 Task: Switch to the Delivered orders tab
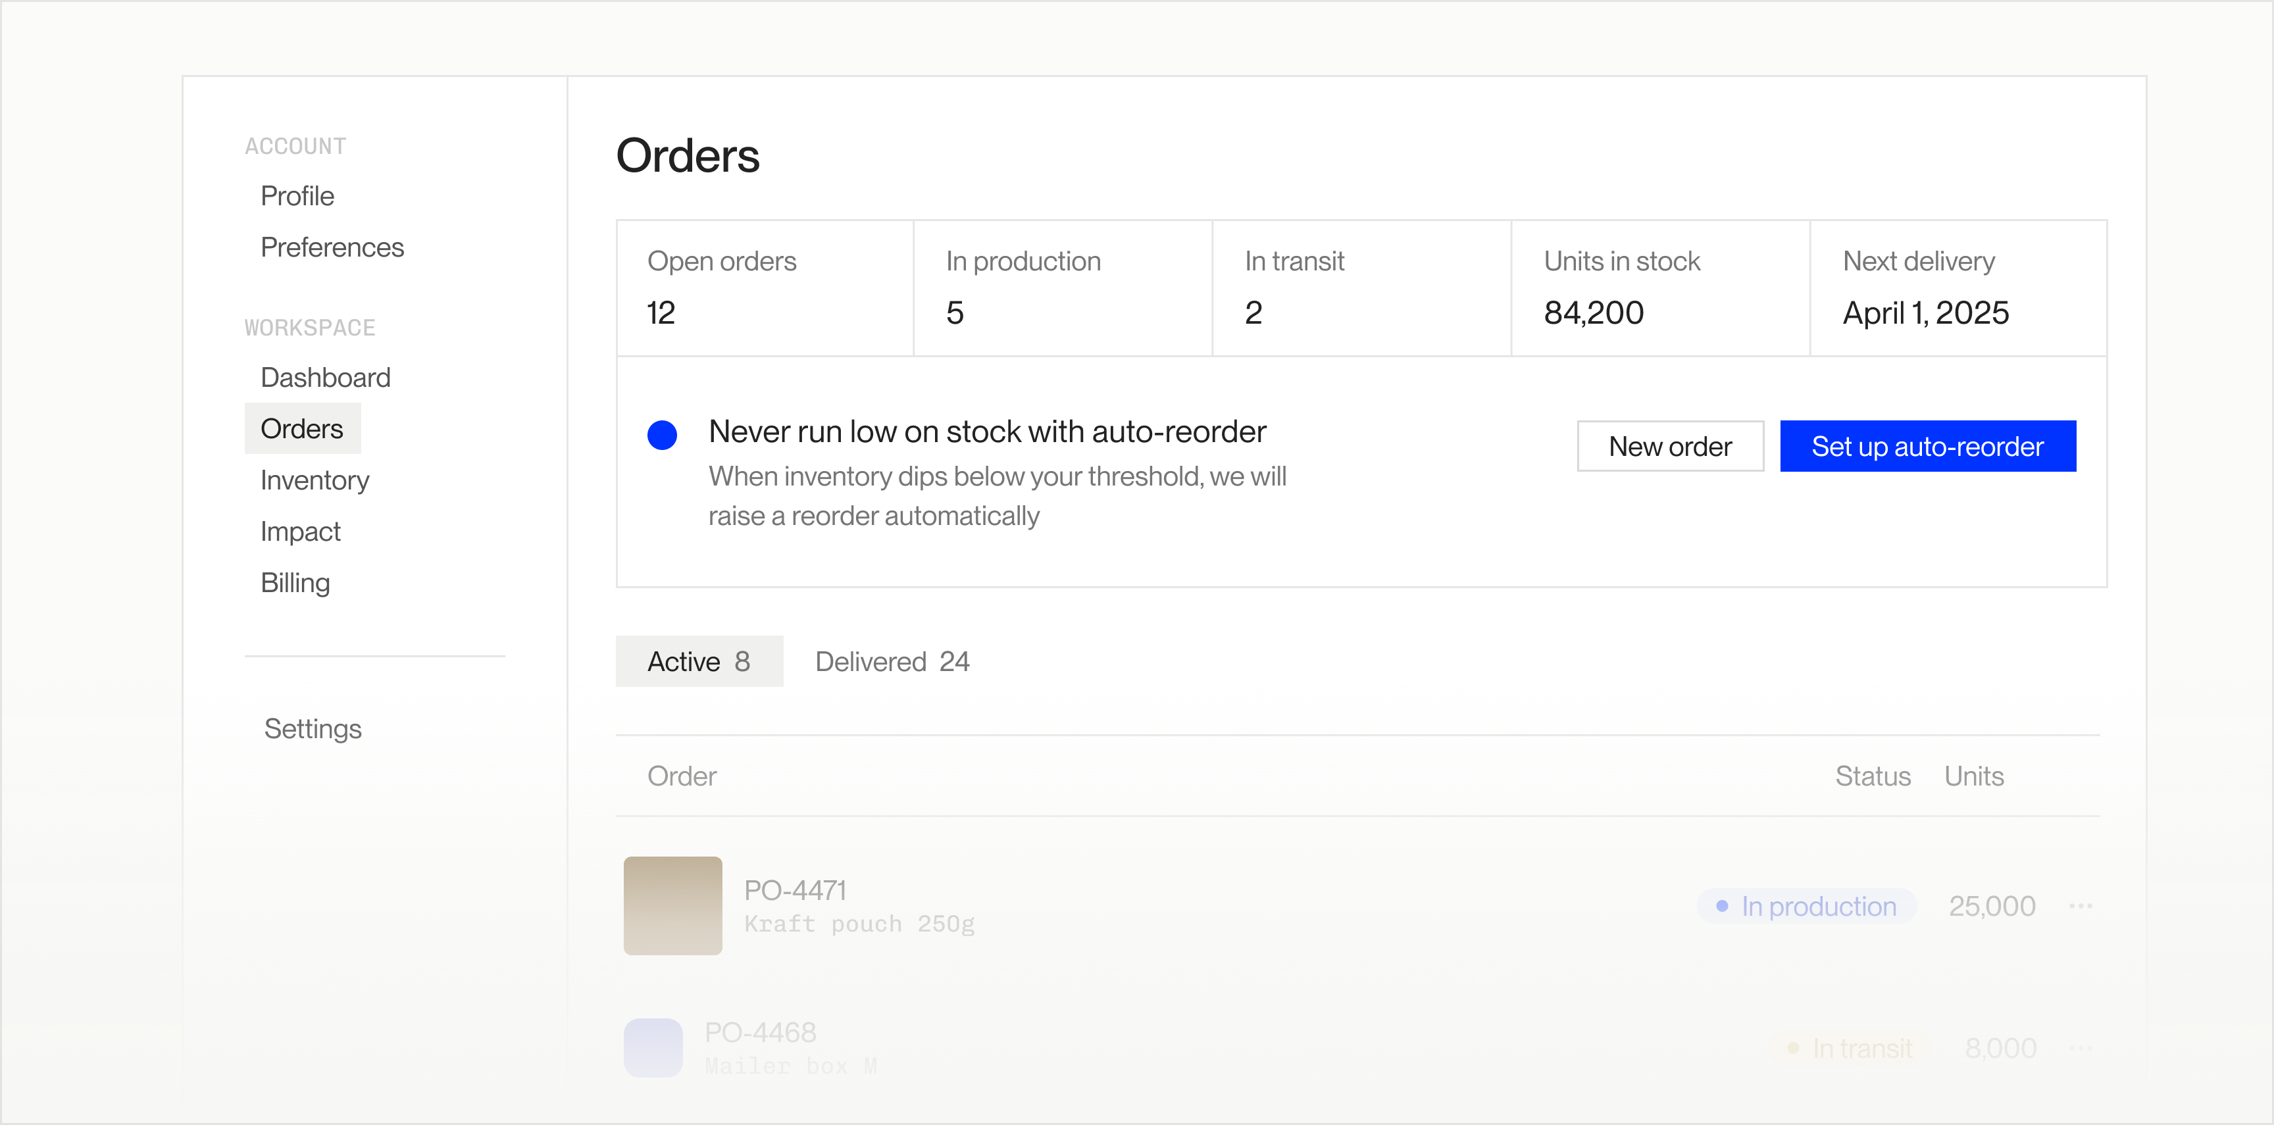pos(892,662)
